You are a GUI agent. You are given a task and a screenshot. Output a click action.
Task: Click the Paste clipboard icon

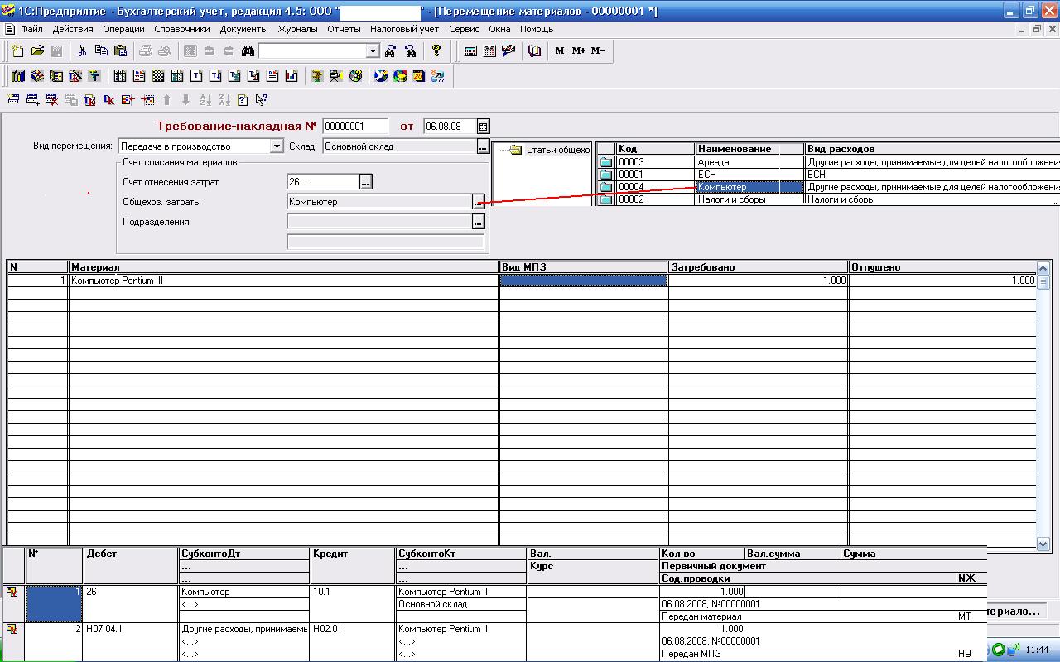click(x=120, y=50)
